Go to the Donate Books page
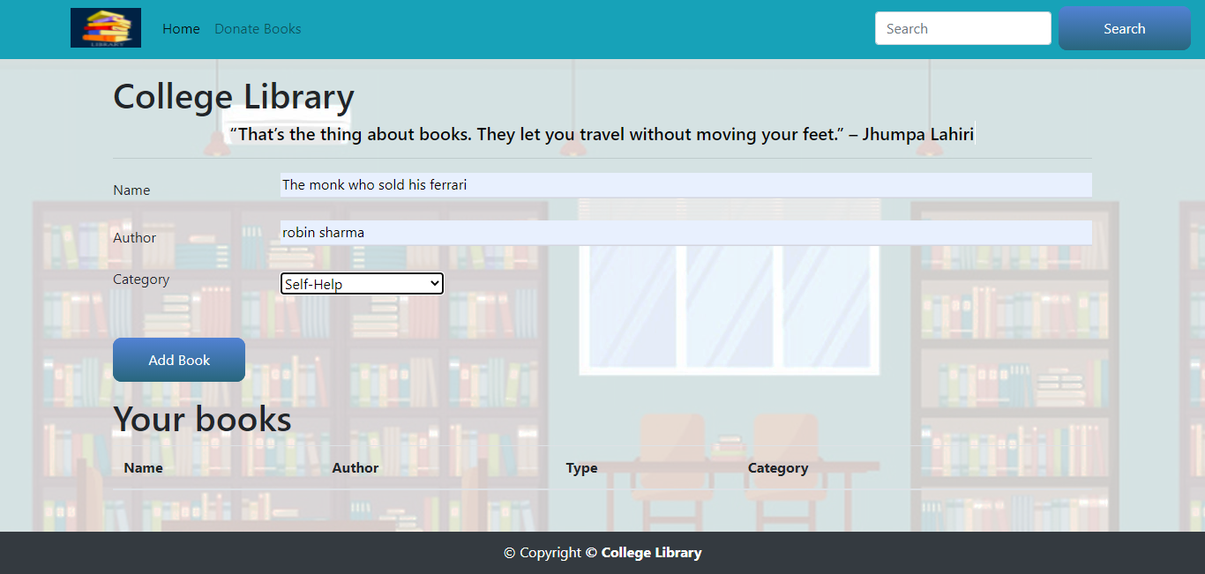Screen dimensions: 1205x574 pyautogui.click(x=258, y=29)
